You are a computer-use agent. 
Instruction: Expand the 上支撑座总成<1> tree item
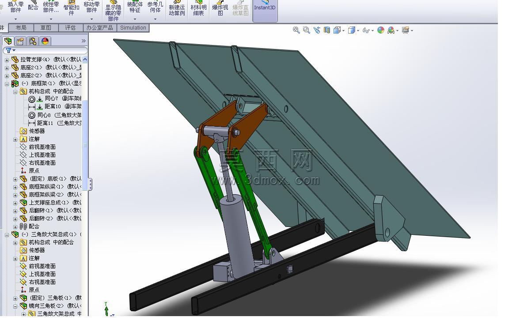15,203
